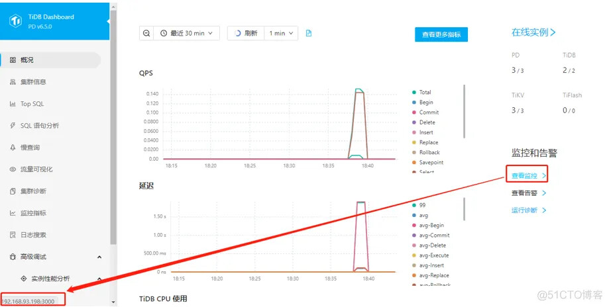The width and height of the screenshot is (609, 307).
Task: Open the 概况 overview menu item
Action: click(50, 60)
